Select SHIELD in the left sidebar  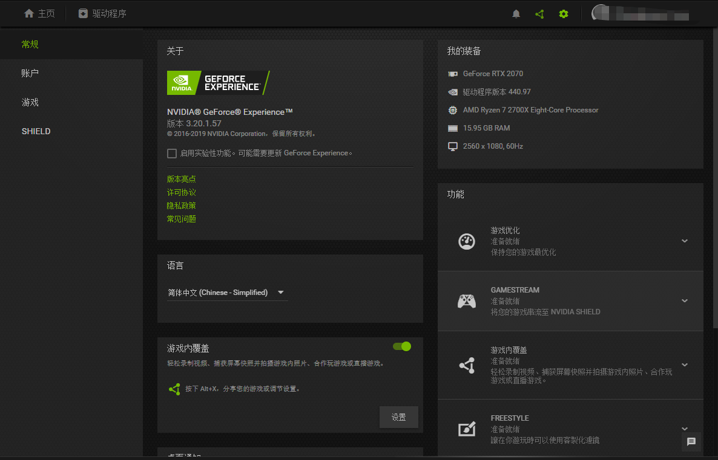click(x=36, y=131)
